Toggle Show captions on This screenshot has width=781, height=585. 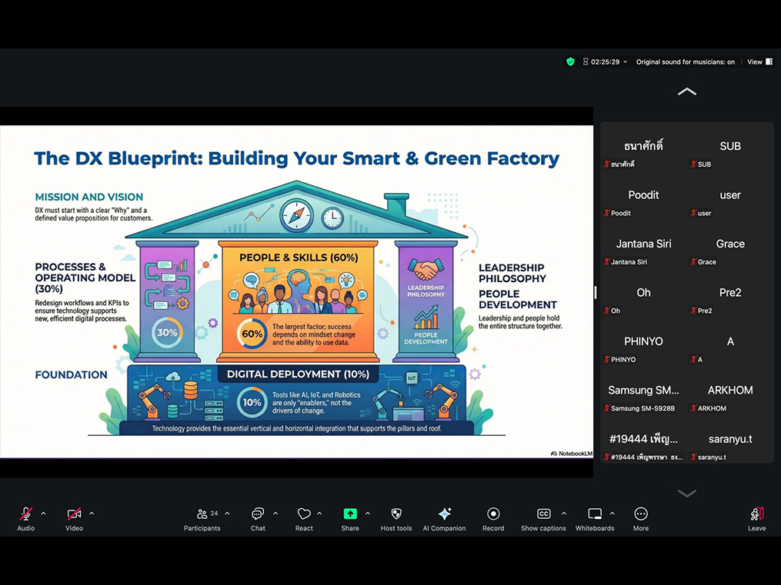pyautogui.click(x=543, y=514)
